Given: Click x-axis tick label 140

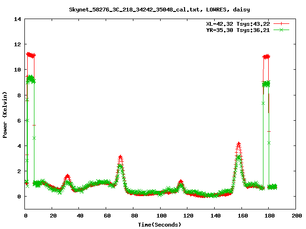Looking at the screenshot, I should coord(216,216).
